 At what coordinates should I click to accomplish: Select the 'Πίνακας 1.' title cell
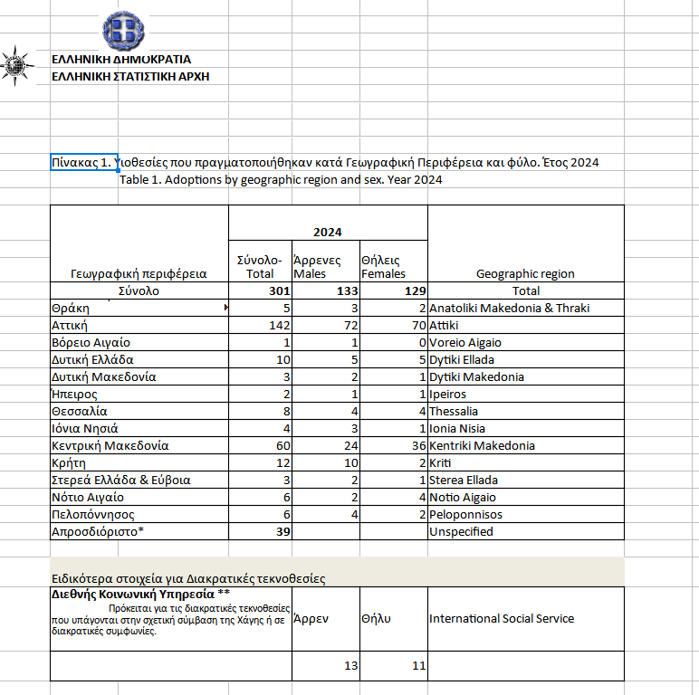84,162
